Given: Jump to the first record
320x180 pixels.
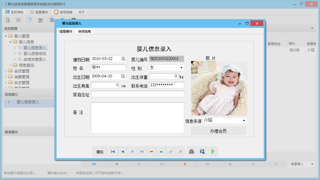Looking at the screenshot, I should click(x=112, y=151).
